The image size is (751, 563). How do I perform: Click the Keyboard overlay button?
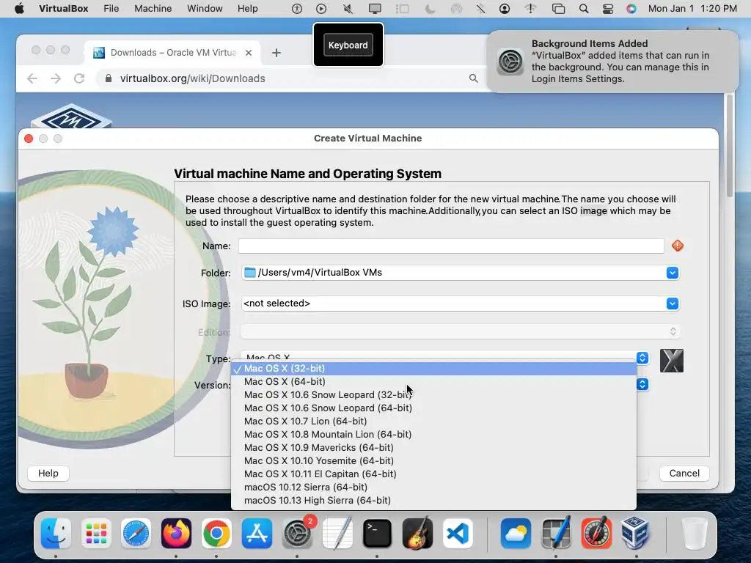[x=348, y=45]
